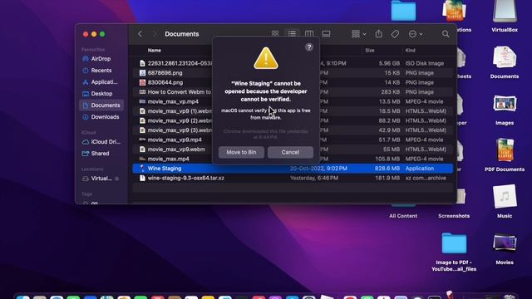Open the Music desktop stack
This screenshot has height=299, width=532.
(505, 201)
